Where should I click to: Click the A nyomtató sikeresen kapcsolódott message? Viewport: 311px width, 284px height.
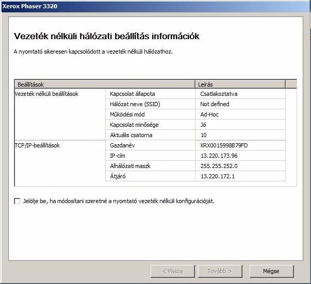coord(93,52)
